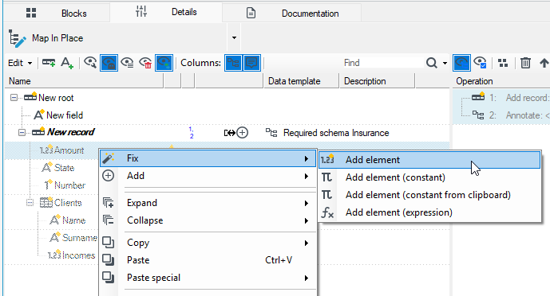Open the Paste special submenu
This screenshot has width=550, height=296.
(x=208, y=278)
